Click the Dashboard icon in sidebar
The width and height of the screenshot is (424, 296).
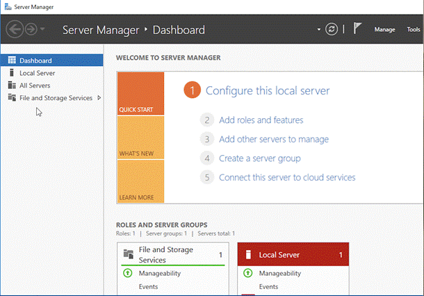(x=12, y=60)
